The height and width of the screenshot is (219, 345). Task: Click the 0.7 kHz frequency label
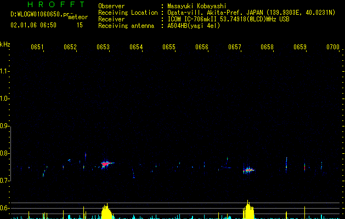pos(4,181)
